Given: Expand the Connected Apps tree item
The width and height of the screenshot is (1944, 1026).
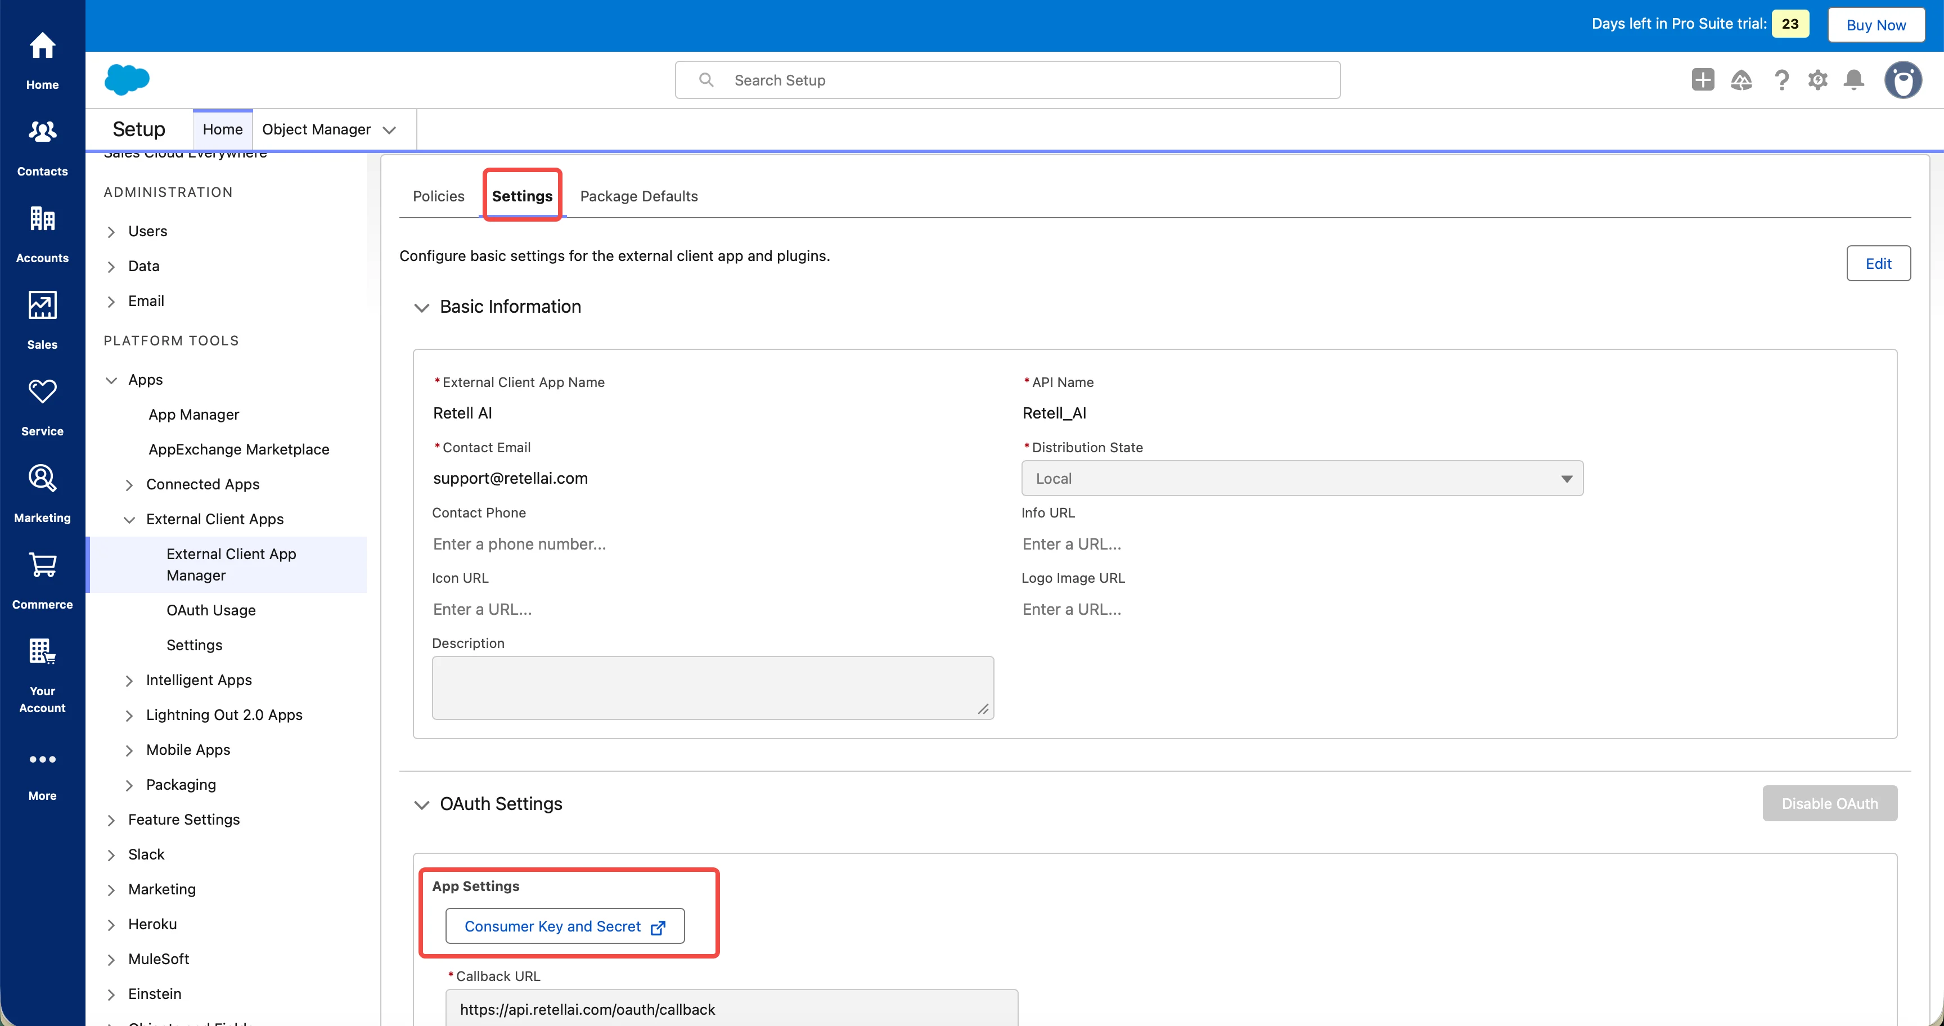Looking at the screenshot, I should click(129, 485).
